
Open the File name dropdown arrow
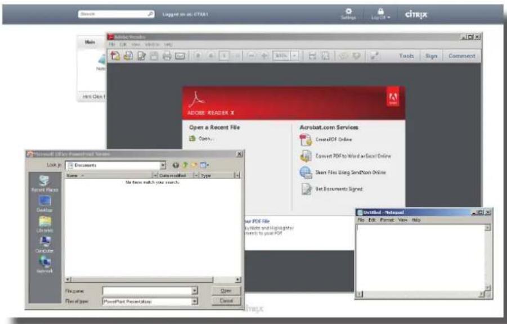(x=194, y=291)
